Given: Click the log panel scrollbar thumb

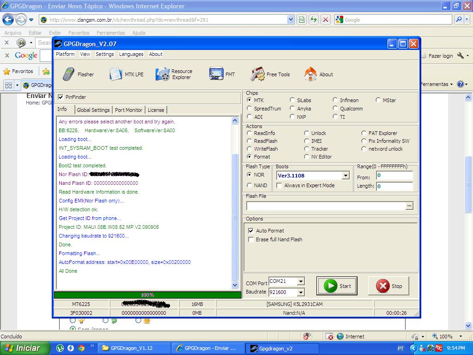Looking at the screenshot, I should click(235, 217).
